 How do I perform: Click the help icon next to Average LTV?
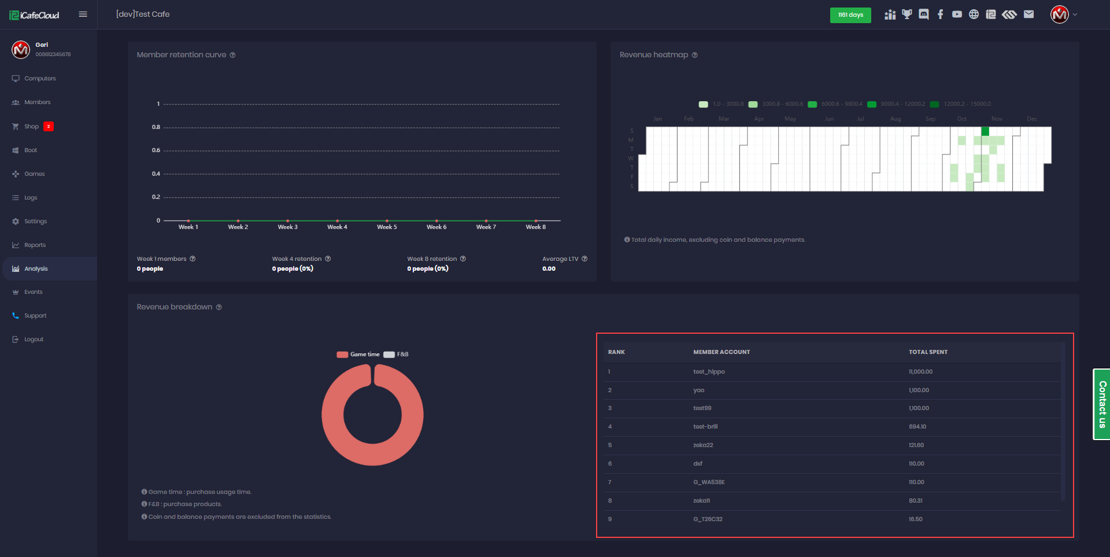pos(584,259)
